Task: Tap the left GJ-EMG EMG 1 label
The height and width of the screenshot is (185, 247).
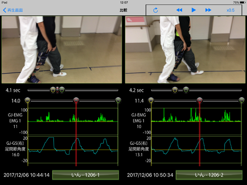Action: [x=15, y=118]
